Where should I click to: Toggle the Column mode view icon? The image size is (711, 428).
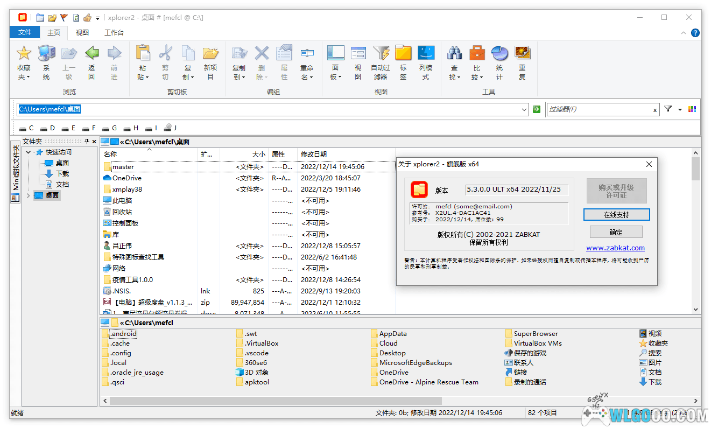tap(426, 53)
